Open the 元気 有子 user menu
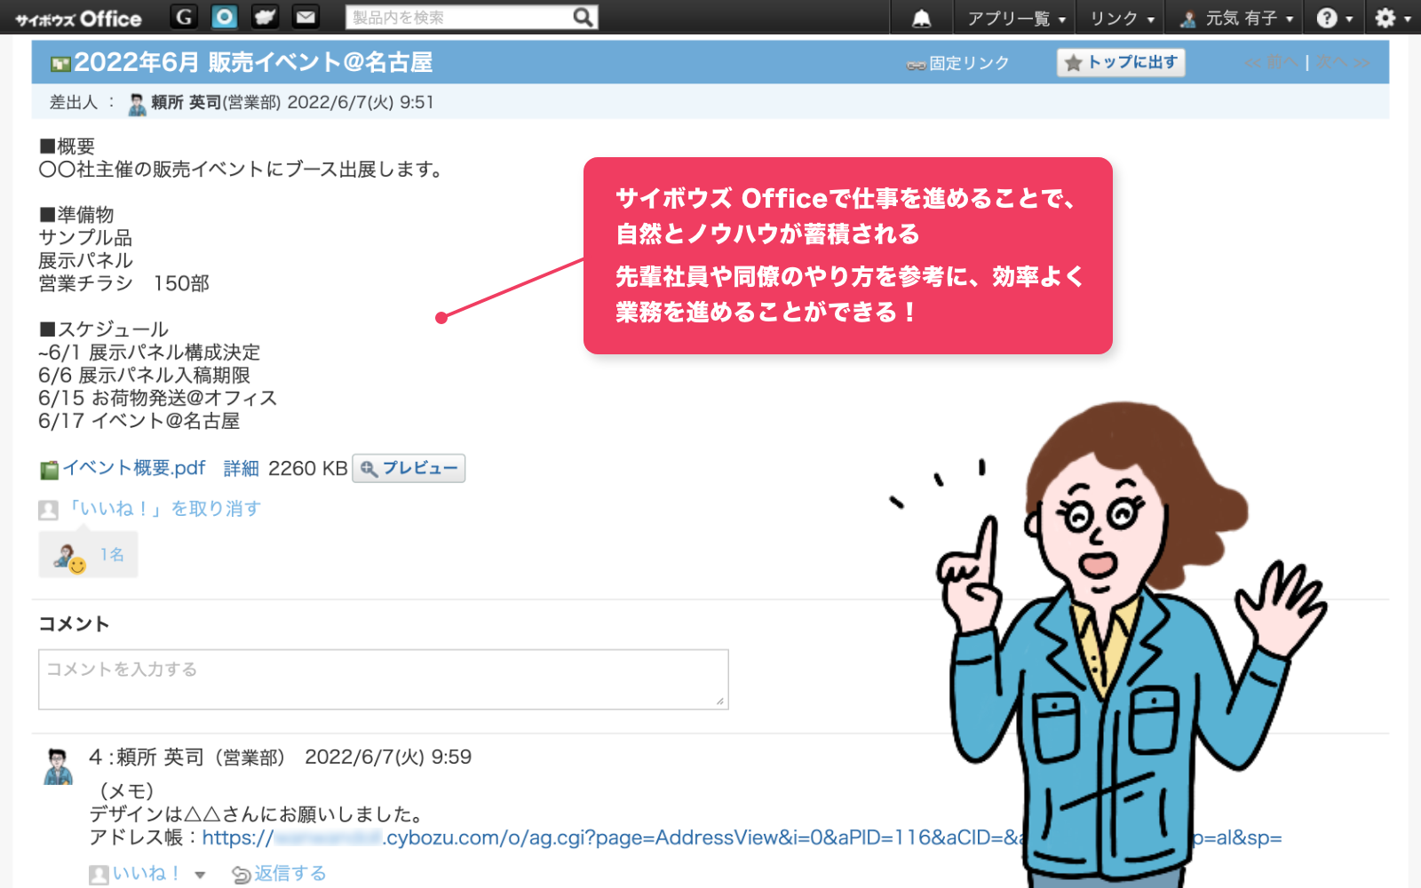 pyautogui.click(x=1238, y=19)
